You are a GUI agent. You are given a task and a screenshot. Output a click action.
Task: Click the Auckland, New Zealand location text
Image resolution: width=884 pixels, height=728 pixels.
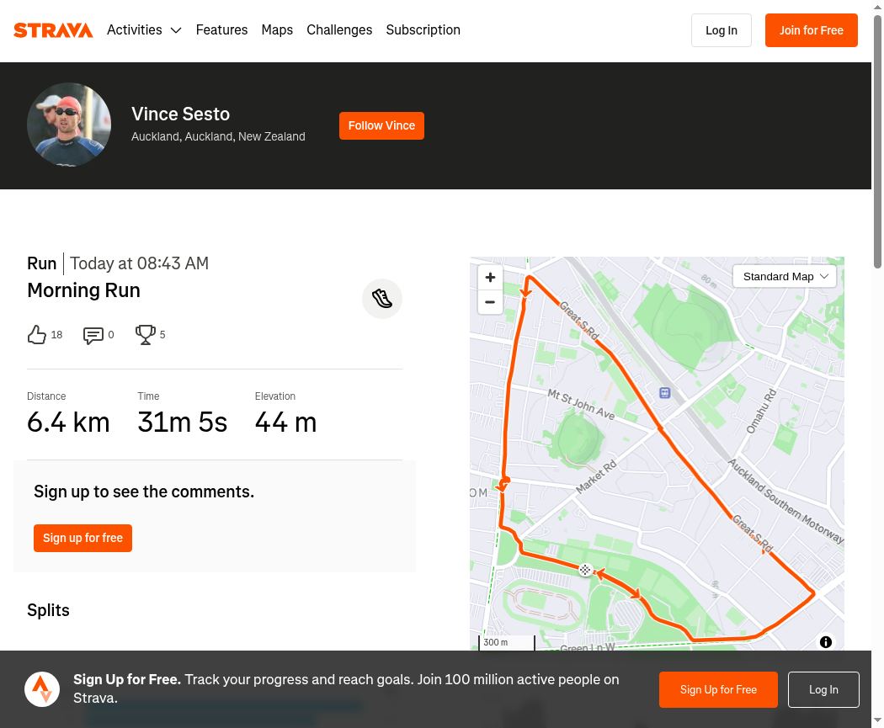coord(218,136)
